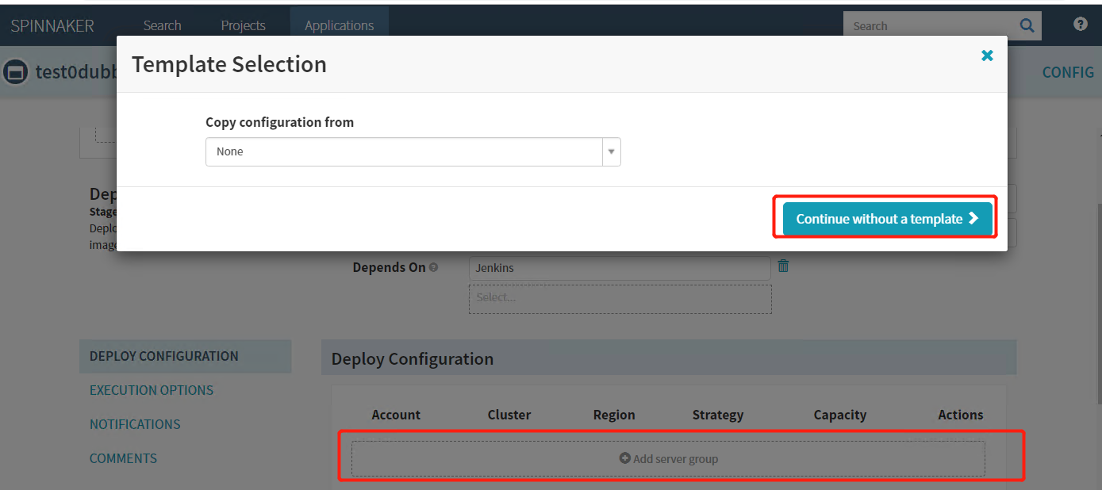Viewport: 1102px width, 490px height.
Task: Click the magnifier icon in top search
Action: [1027, 25]
